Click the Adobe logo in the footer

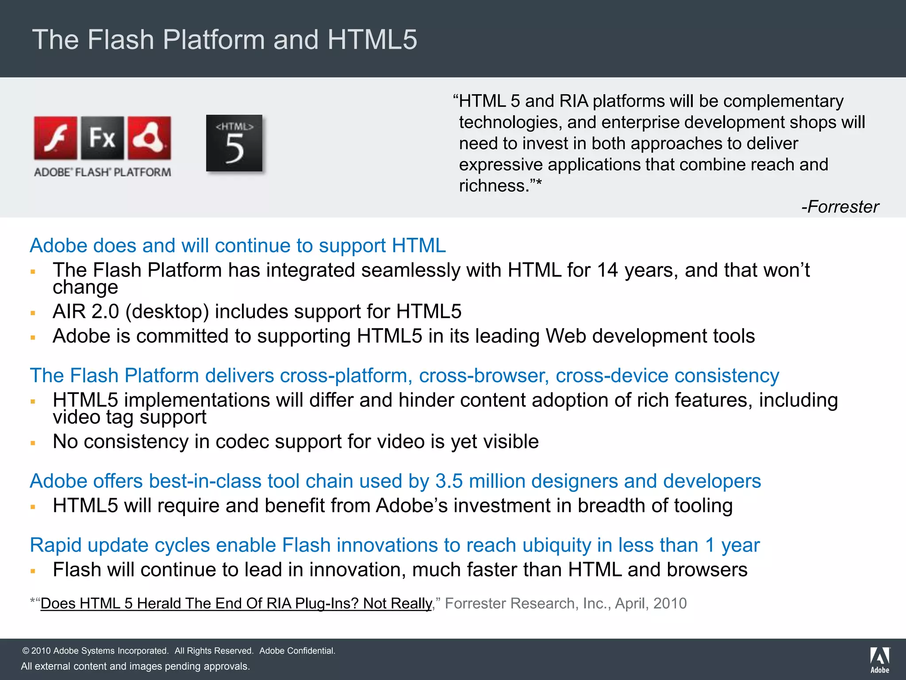(880, 660)
